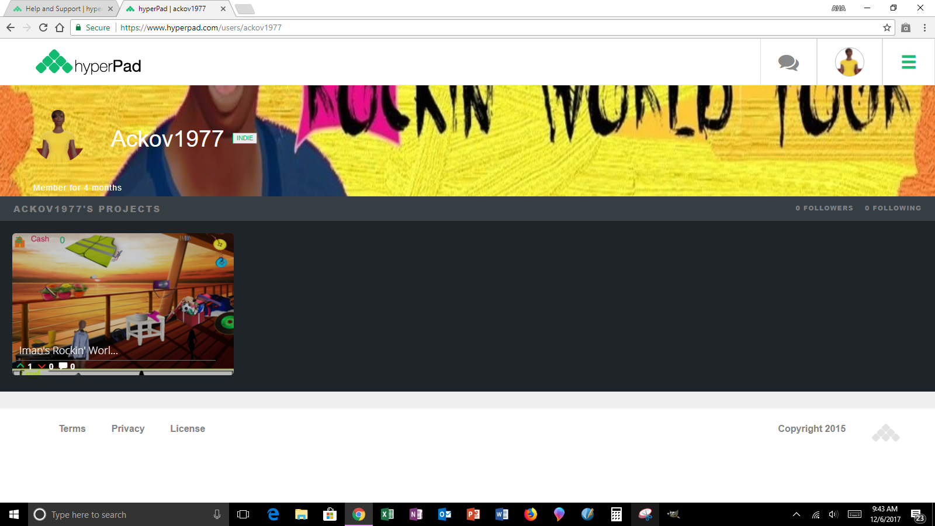This screenshot has height=526, width=935.
Task: Open the messages chat icon
Action: pos(788,62)
